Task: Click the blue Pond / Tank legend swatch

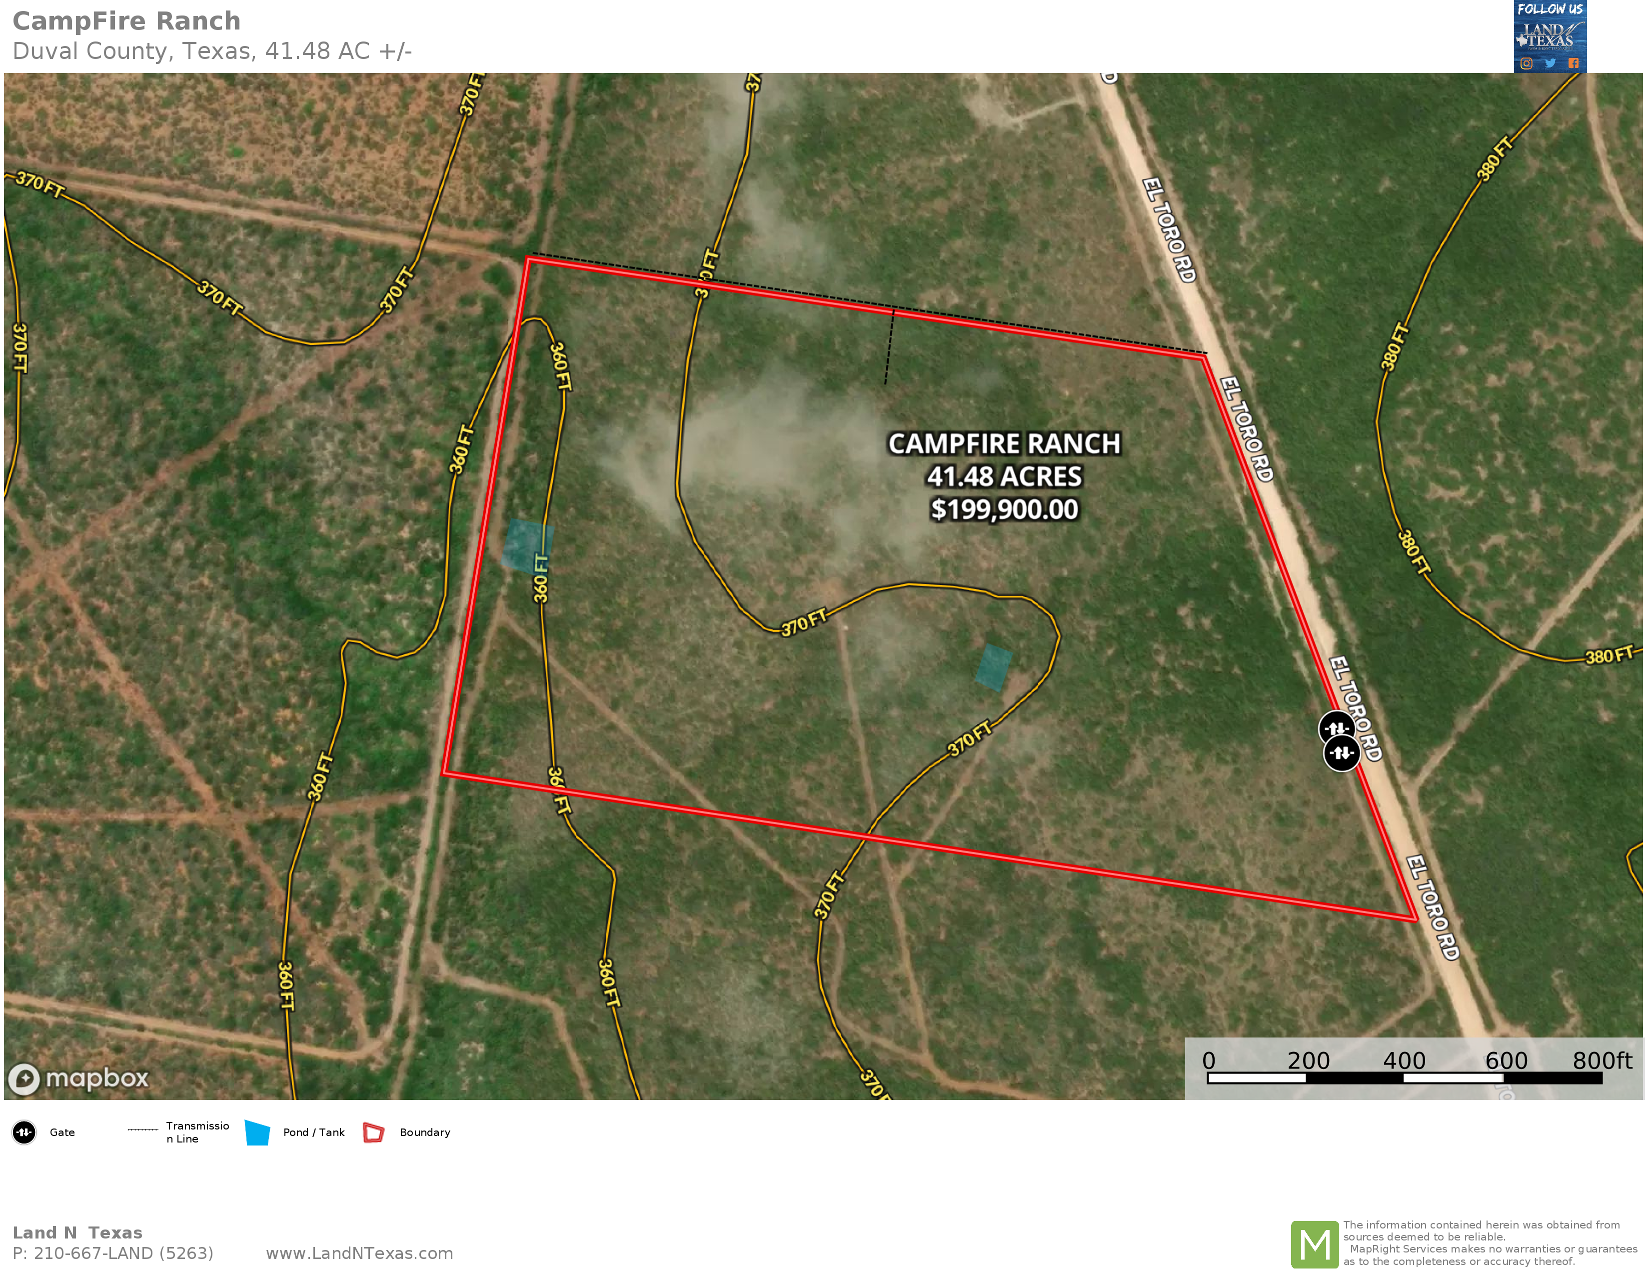Action: click(257, 1132)
